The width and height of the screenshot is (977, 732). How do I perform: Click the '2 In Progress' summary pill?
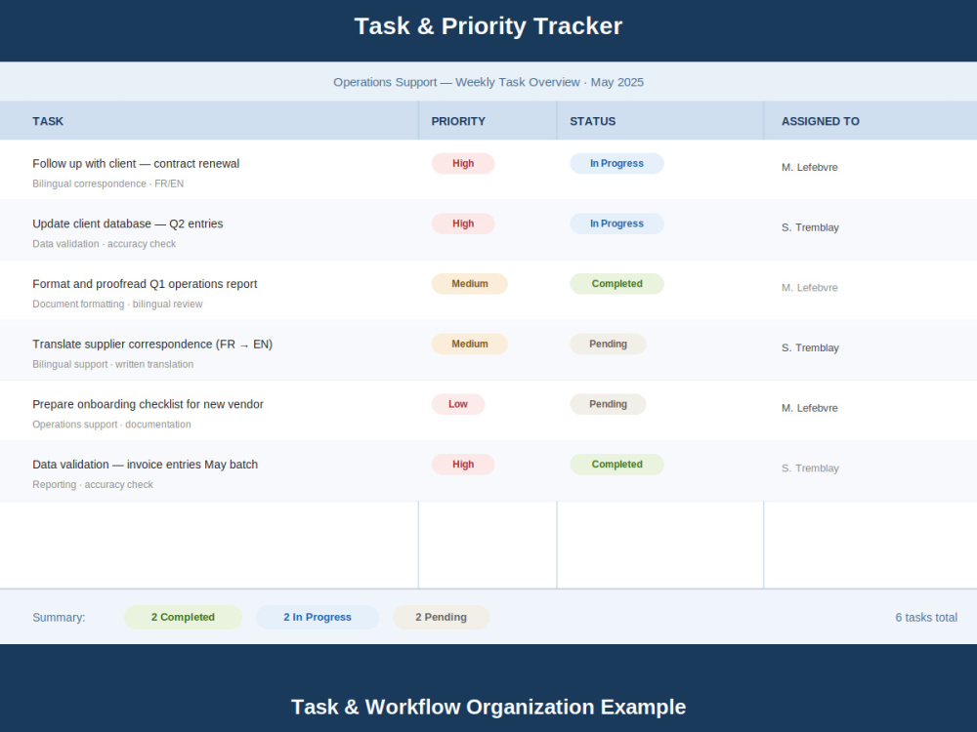coord(318,618)
